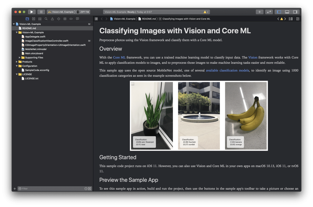Open the Issue navigator warning icon
313x207 pixels.
click(x=52, y=19)
